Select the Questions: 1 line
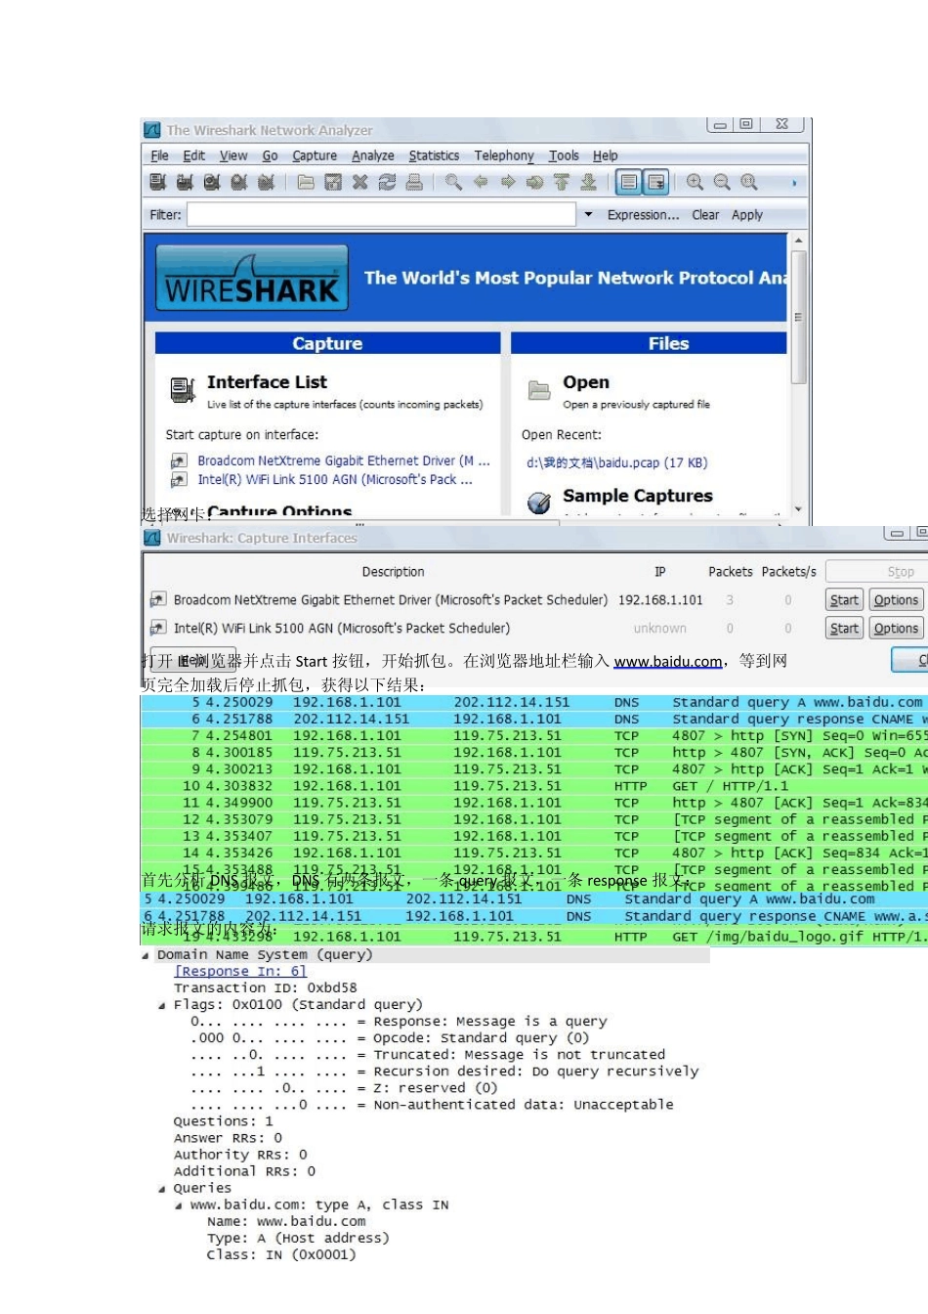The image size is (928, 1314). (x=224, y=1121)
